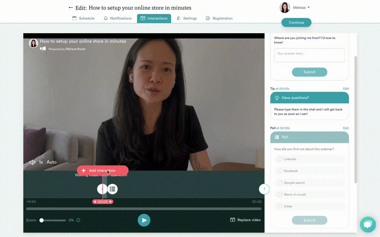
Task: Open the Auto quality selector
Action: click(51, 162)
